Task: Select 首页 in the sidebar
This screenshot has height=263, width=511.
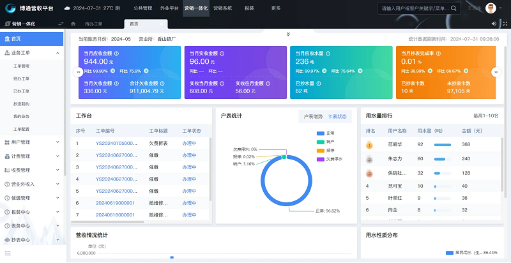Action: pos(31,39)
